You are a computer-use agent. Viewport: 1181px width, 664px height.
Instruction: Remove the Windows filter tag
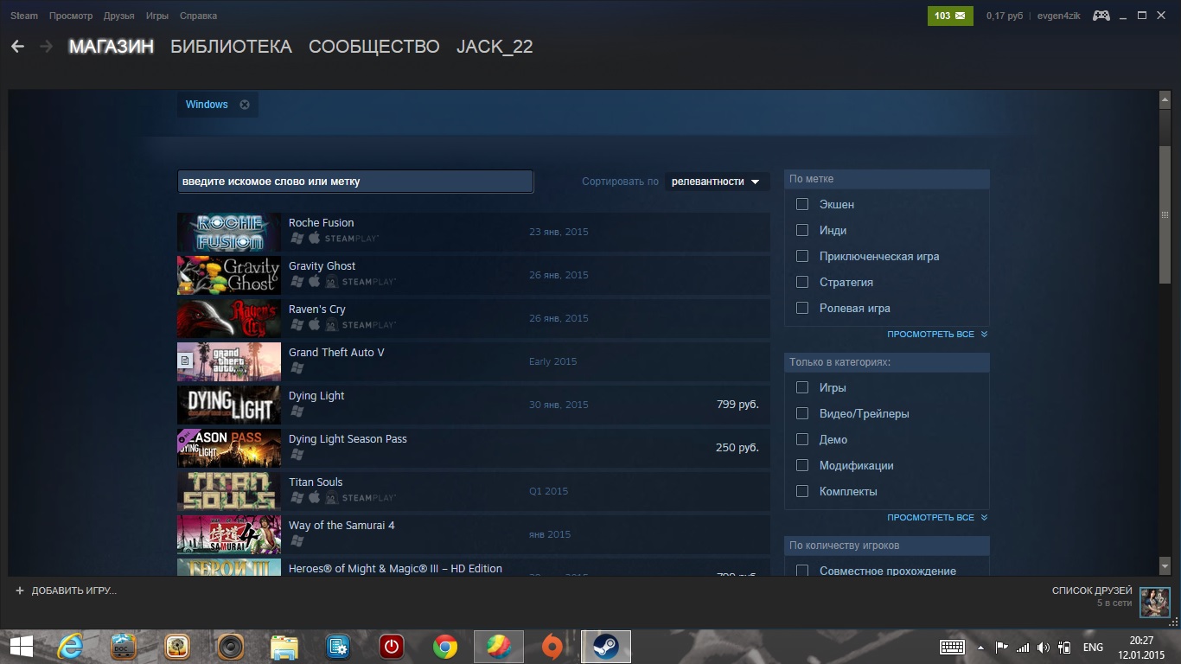[x=245, y=105]
